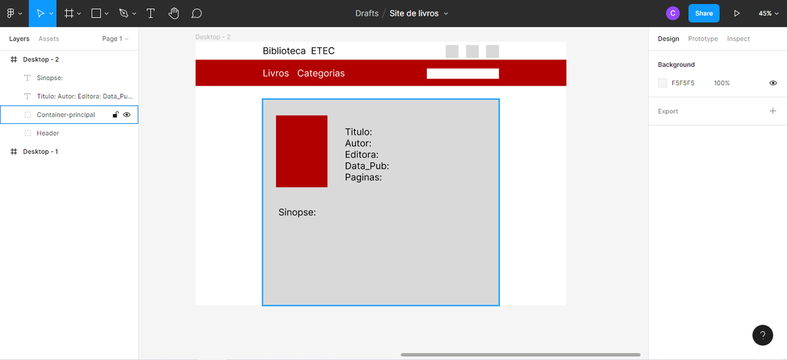This screenshot has height=360, width=787.
Task: Click the Background section label
Action: click(x=676, y=65)
